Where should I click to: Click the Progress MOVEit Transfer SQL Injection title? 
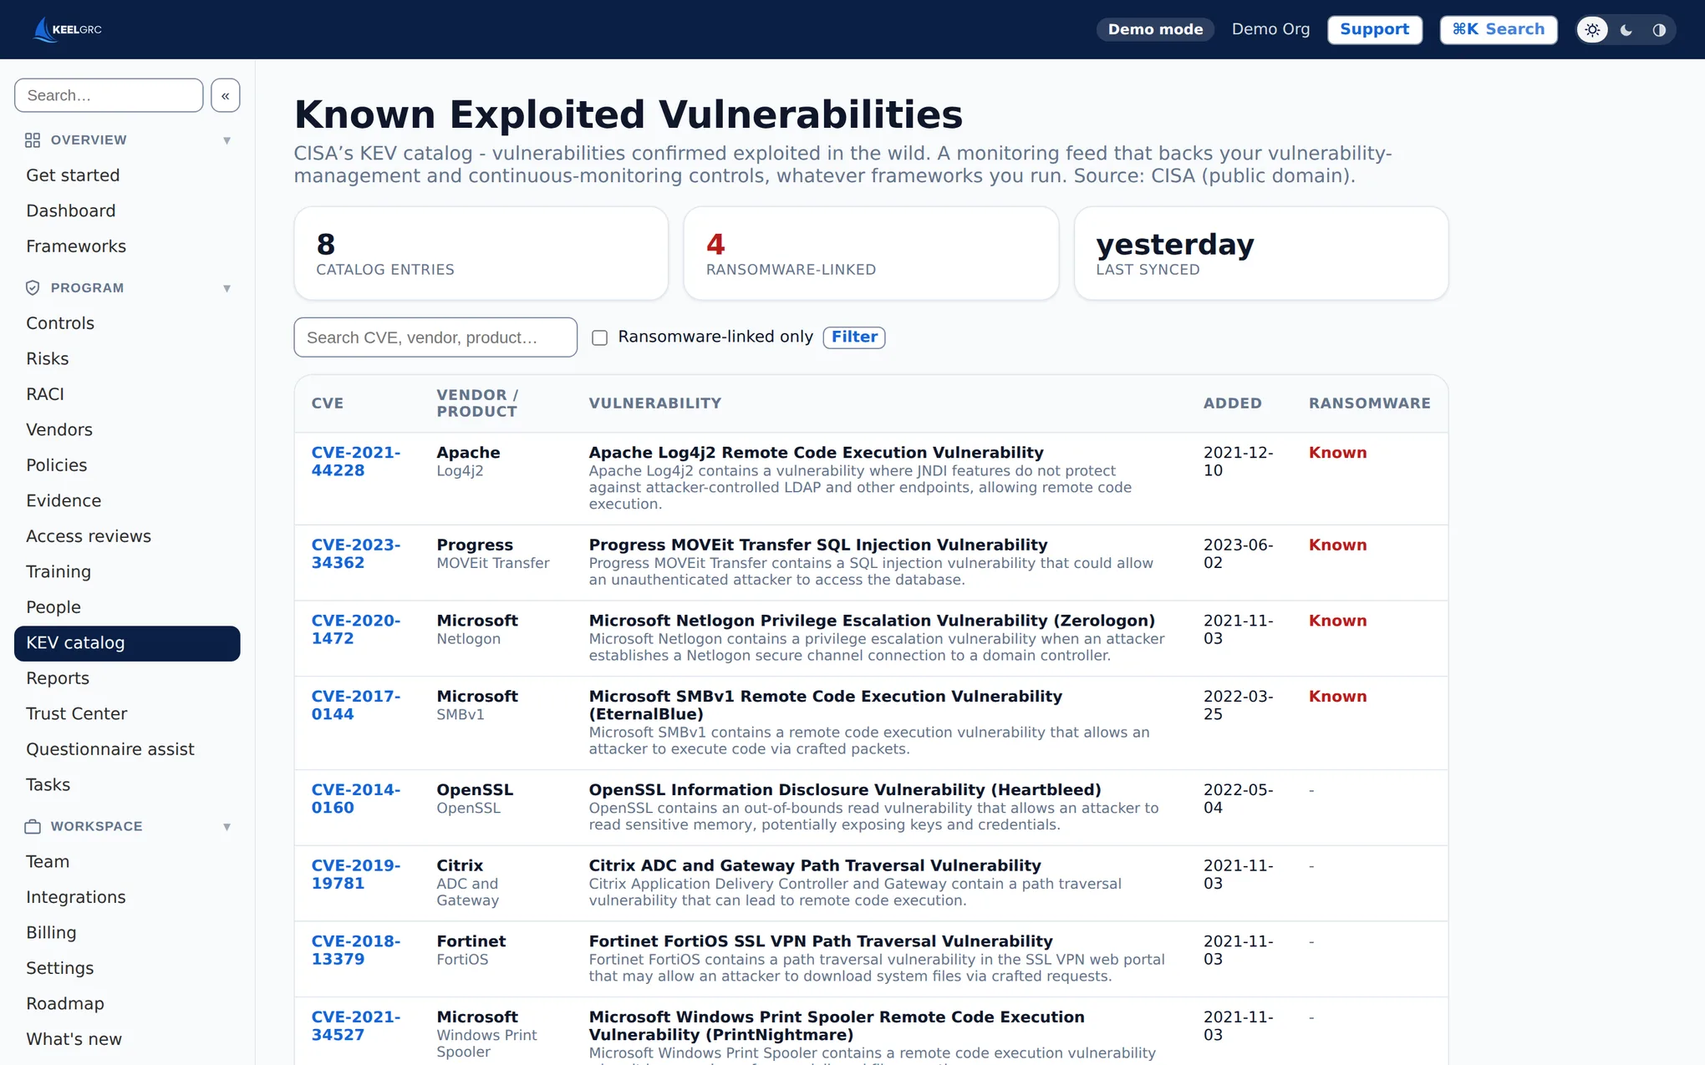pos(817,545)
